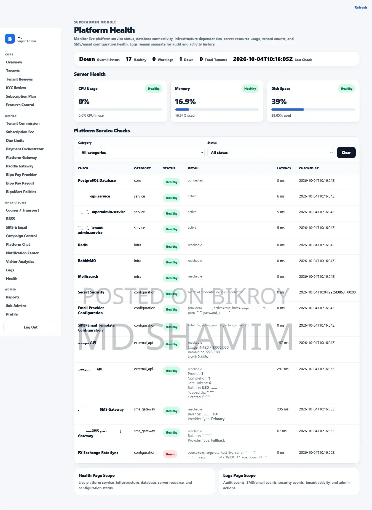Open the Category dropdown

coord(141,153)
